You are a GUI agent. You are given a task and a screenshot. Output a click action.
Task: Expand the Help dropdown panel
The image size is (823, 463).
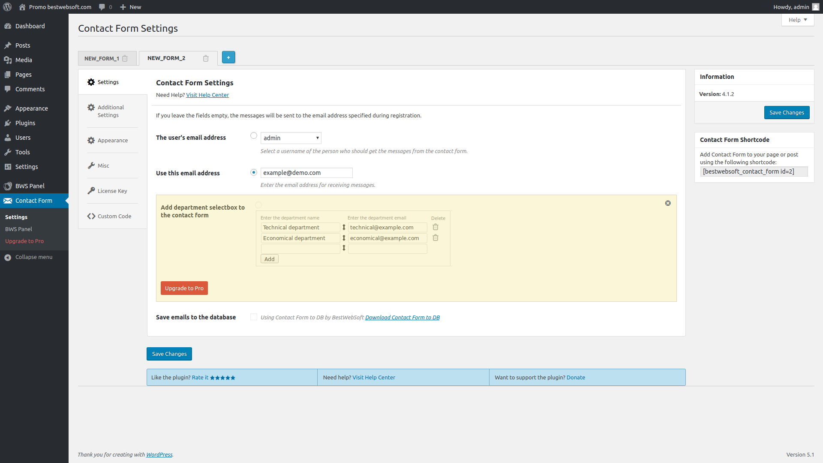[x=797, y=20]
